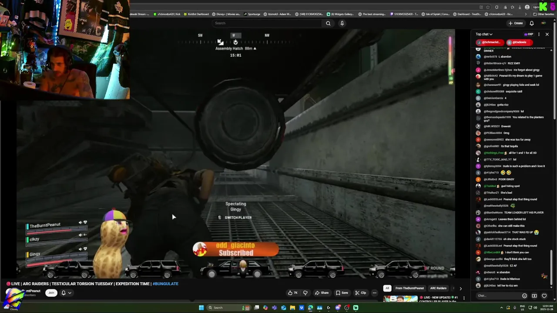Open Discord from the taskbar
This screenshot has height=313, width=557.
[x=338, y=308]
